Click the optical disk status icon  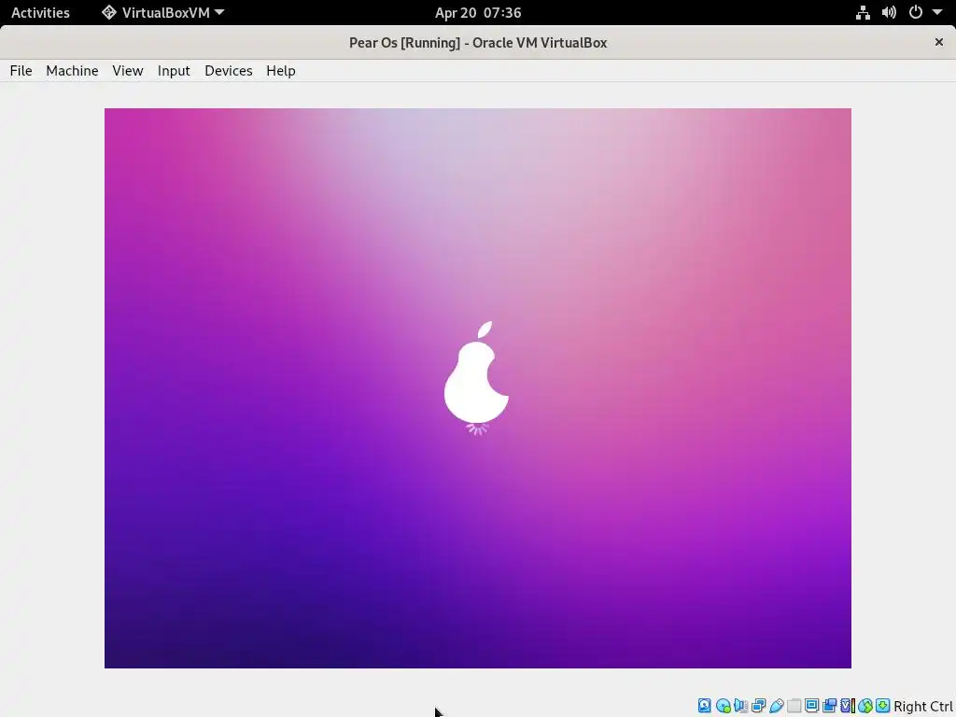pyautogui.click(x=724, y=706)
